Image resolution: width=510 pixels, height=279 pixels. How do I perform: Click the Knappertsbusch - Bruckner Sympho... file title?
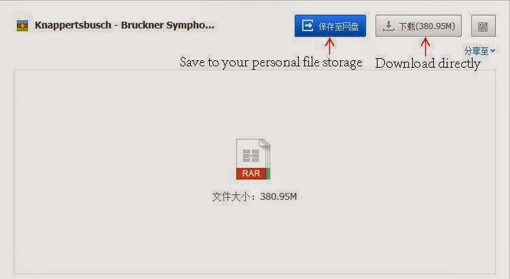point(124,25)
